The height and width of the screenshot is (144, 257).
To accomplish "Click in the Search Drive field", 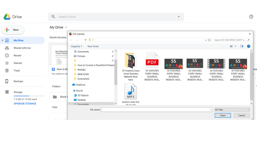I will pyautogui.click(x=116, y=17).
